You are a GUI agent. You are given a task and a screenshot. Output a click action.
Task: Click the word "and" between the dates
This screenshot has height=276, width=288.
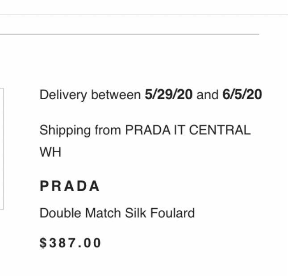click(208, 95)
